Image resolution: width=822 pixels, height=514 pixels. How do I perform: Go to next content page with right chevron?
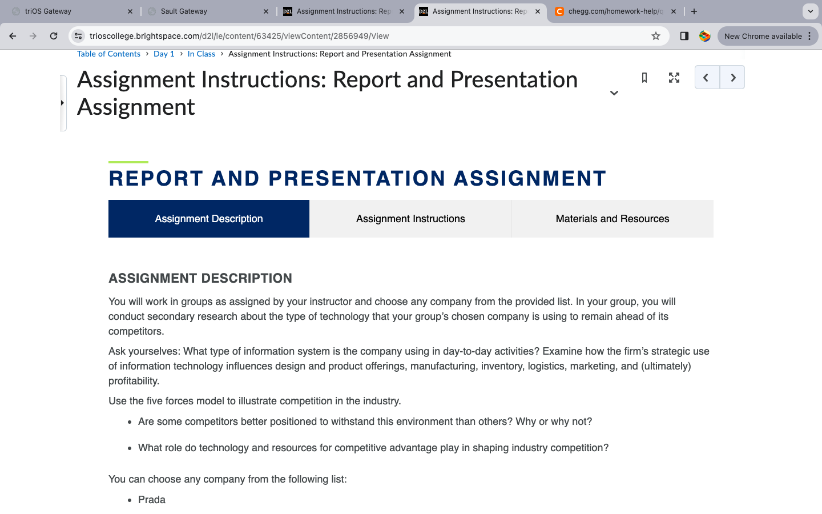point(732,77)
